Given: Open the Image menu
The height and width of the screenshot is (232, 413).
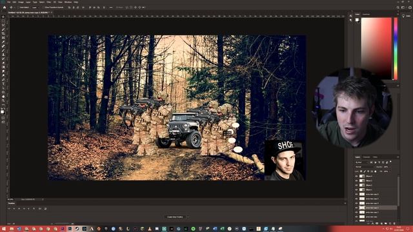Looking at the screenshot, I should pos(21,2).
